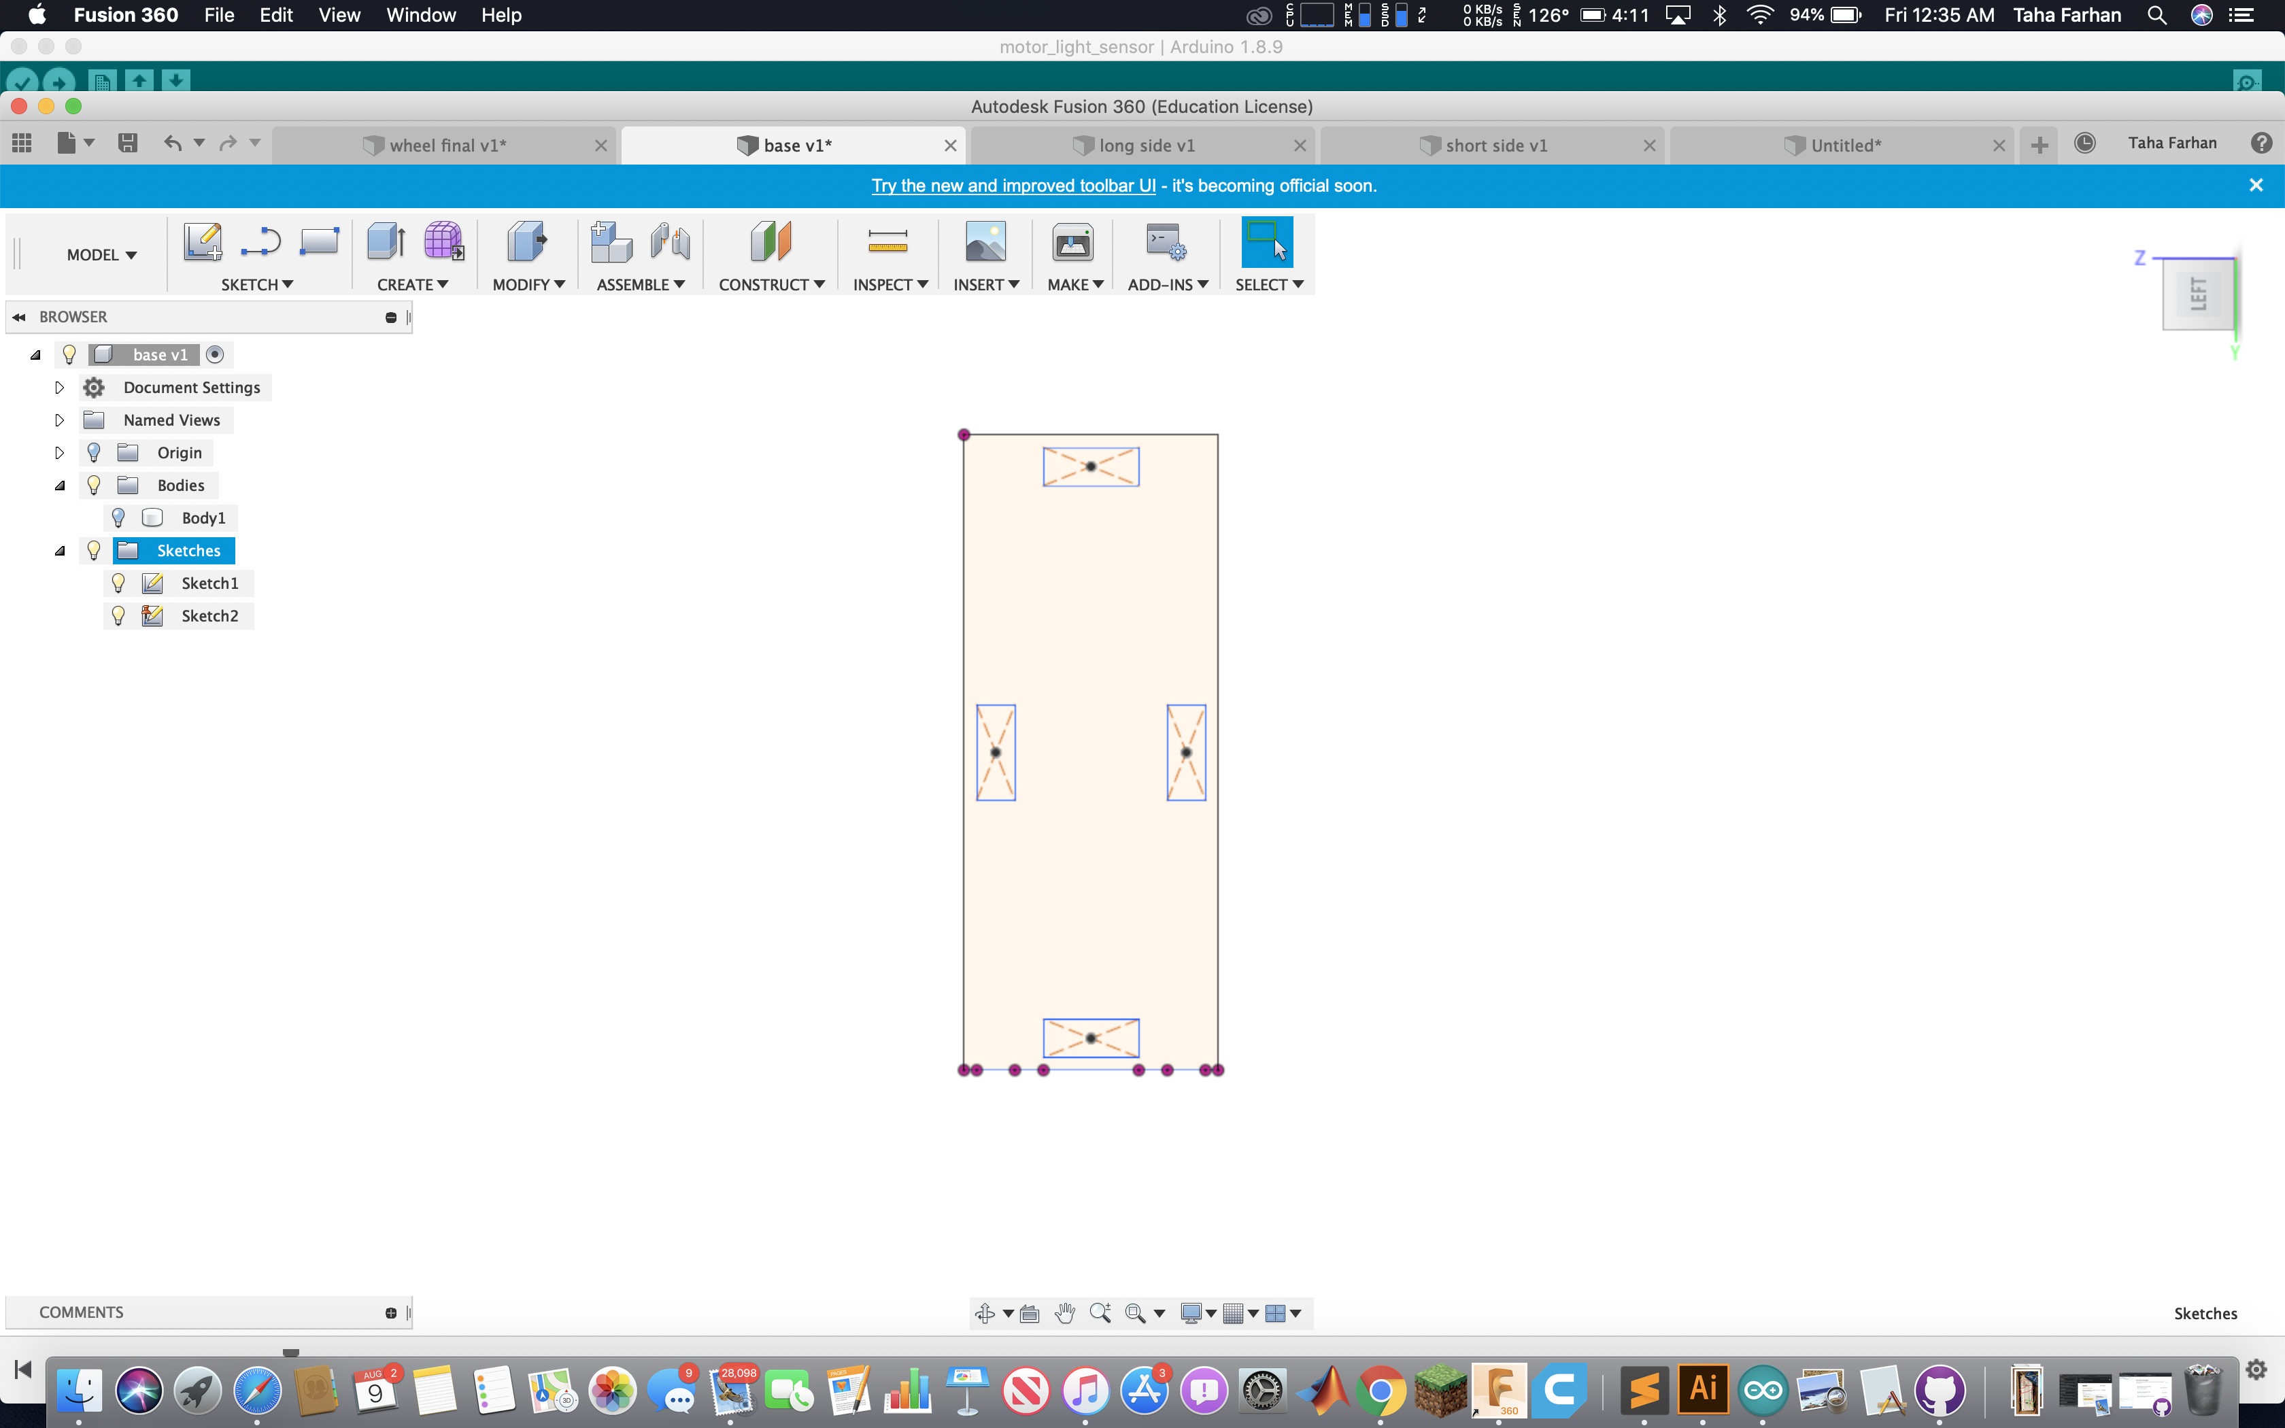2285x1428 pixels.
Task: Open the CONSTRUCT dropdown menu
Action: (x=771, y=284)
